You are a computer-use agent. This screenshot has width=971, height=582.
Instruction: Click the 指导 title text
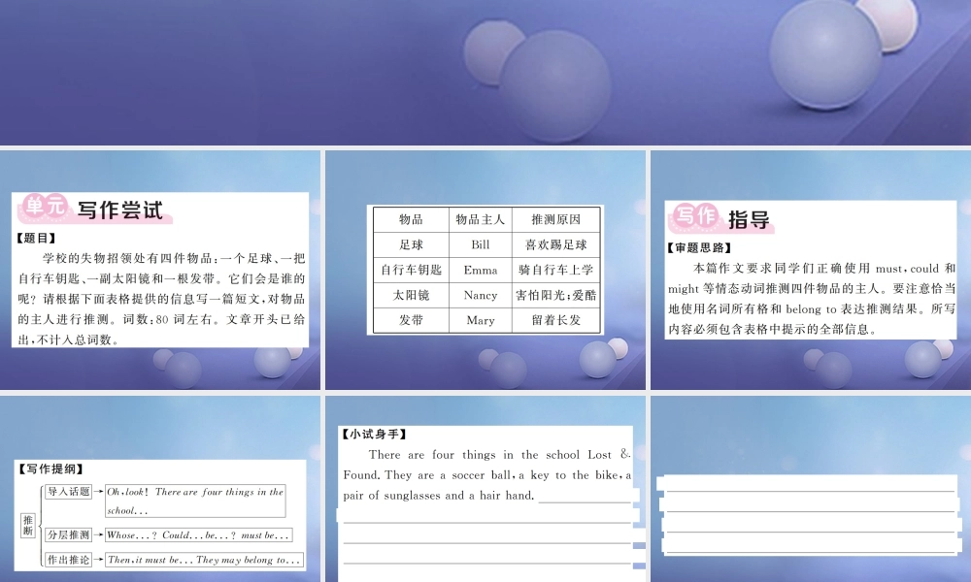click(749, 219)
